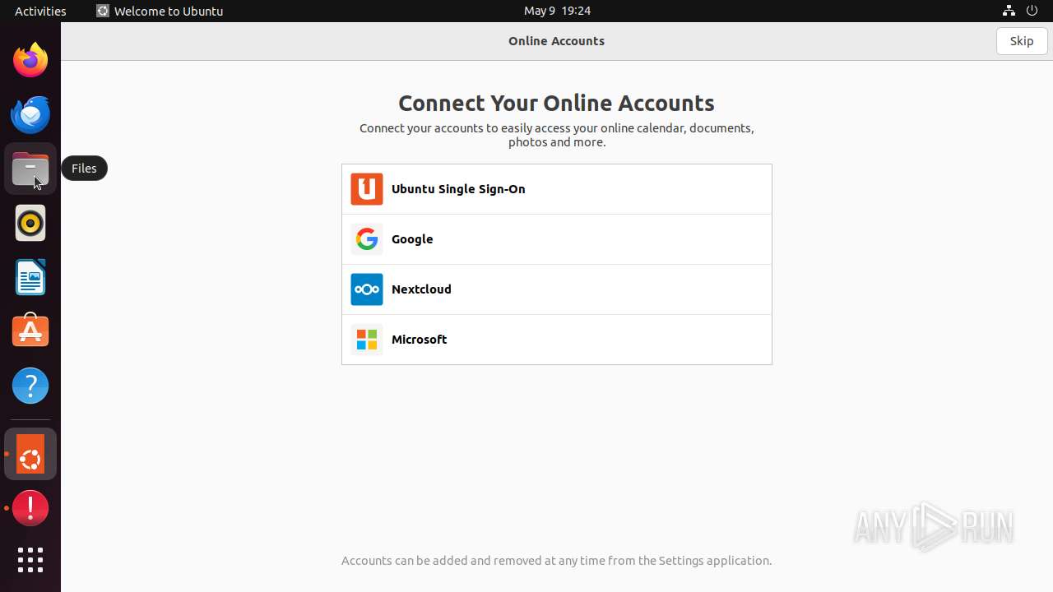Connect an Ubuntu Single Sign-On account
The image size is (1053, 592).
557,189
